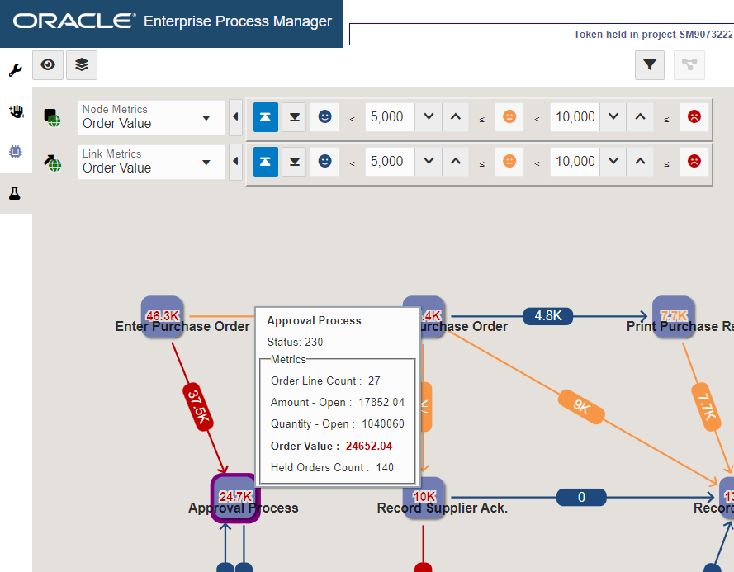Select the Enter Purchase Order node
The image size is (734, 572).
(x=162, y=316)
